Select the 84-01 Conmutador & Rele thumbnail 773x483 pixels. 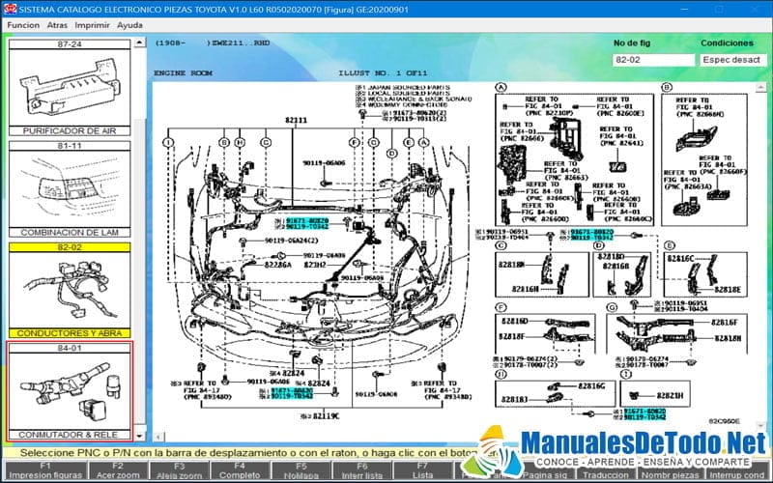click(x=70, y=391)
